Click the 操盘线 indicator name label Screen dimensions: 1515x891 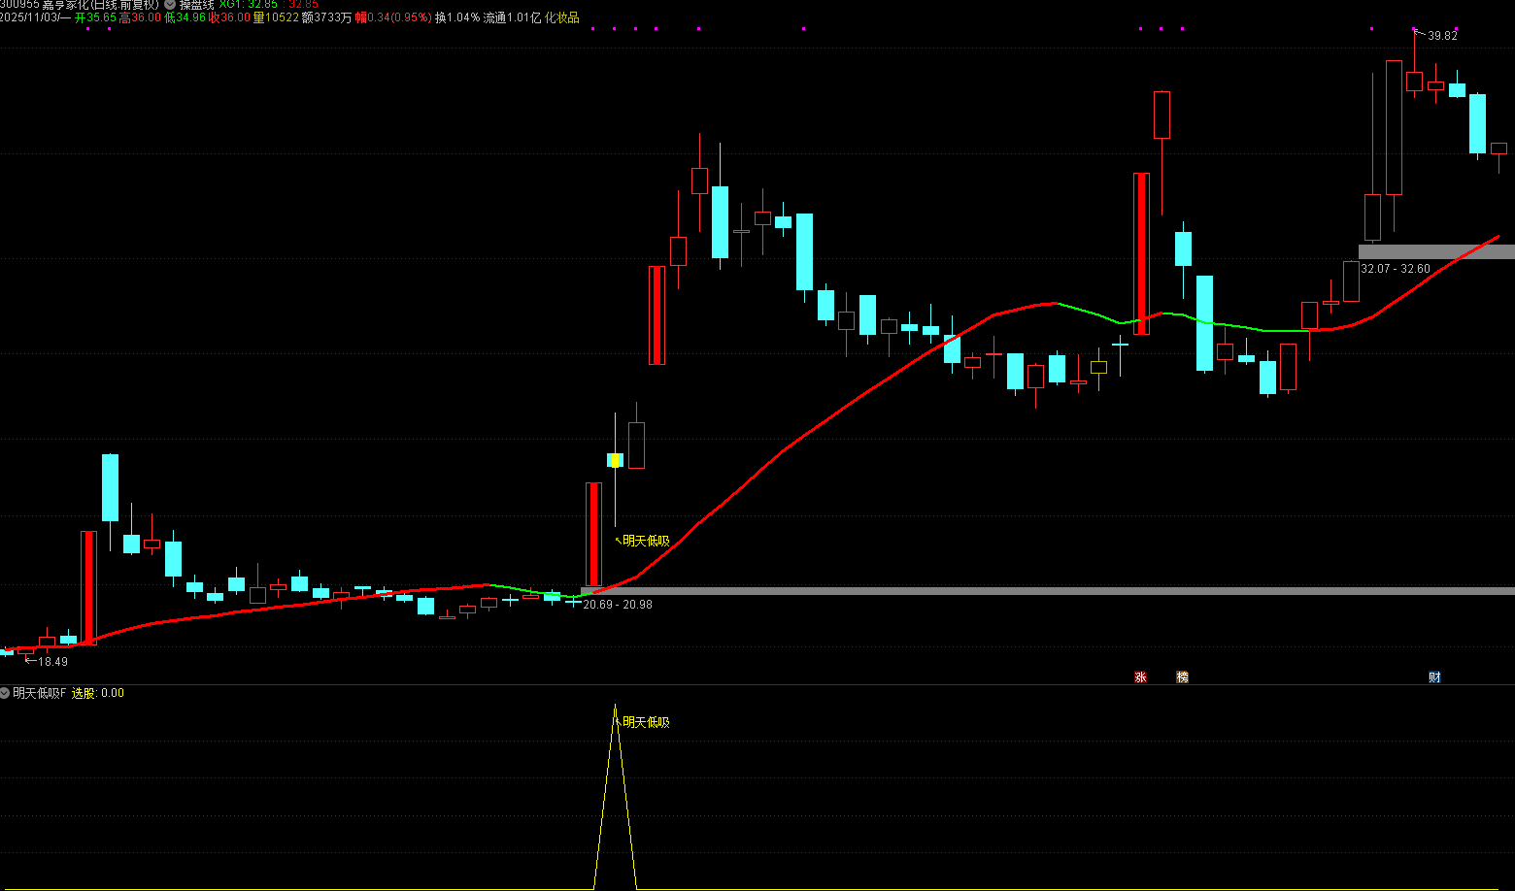[196, 5]
